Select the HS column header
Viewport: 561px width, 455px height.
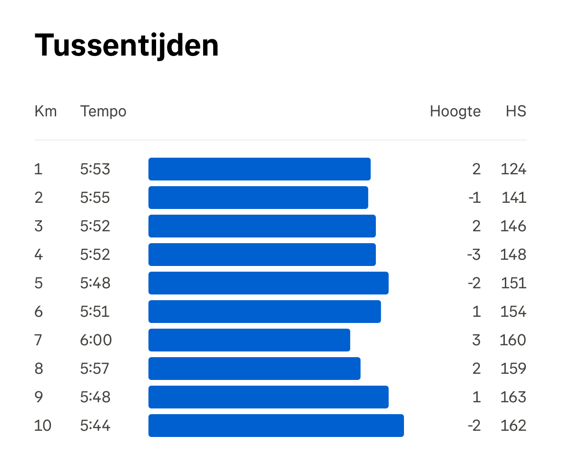pos(516,112)
